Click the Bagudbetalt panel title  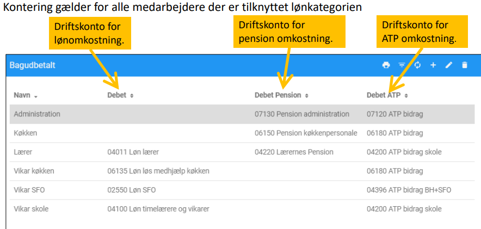[x=33, y=65]
